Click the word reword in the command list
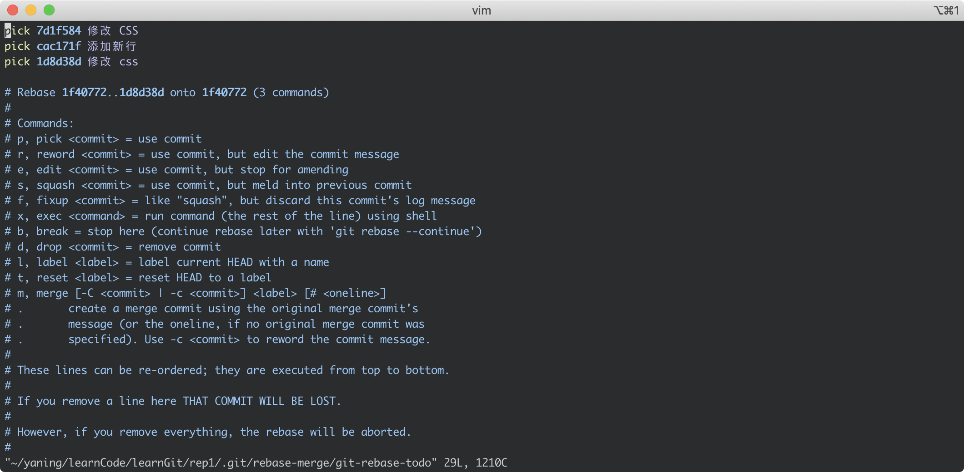Screen dimensions: 964x472 click(55, 154)
